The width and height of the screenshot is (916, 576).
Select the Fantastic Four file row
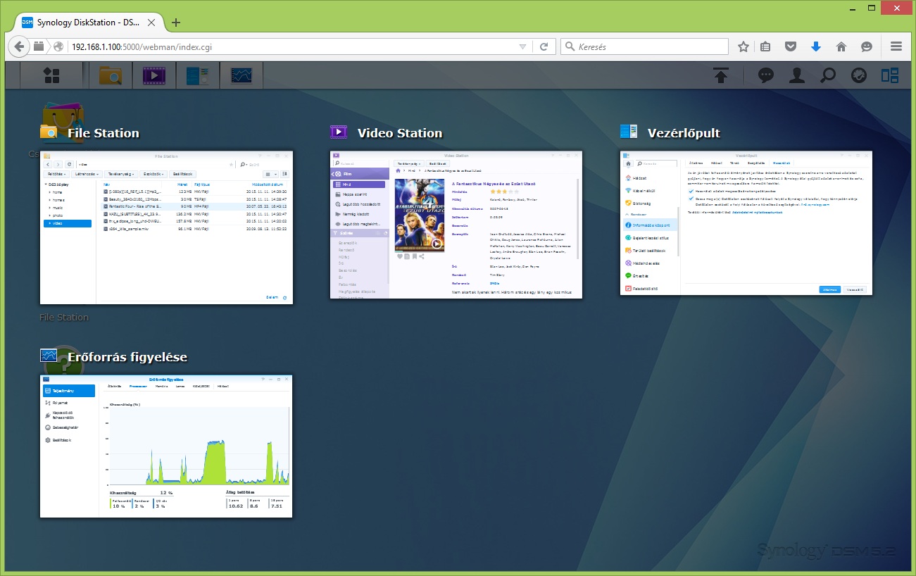coord(194,206)
